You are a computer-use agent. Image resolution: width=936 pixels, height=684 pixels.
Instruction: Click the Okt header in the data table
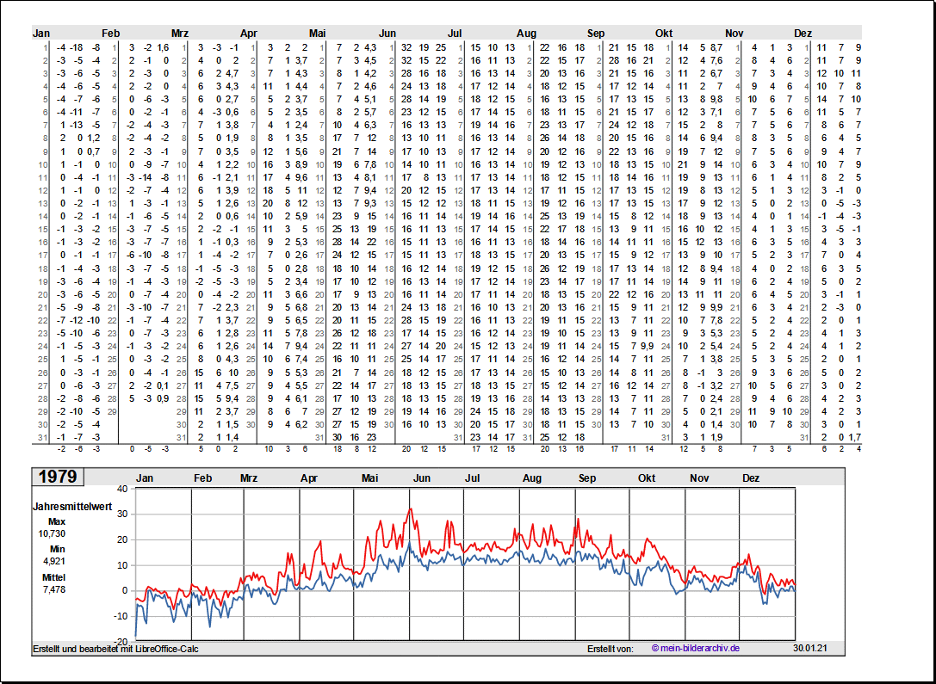(x=664, y=34)
